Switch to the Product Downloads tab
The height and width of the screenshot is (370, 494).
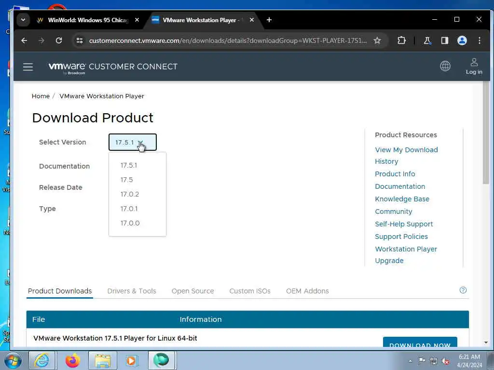60,291
